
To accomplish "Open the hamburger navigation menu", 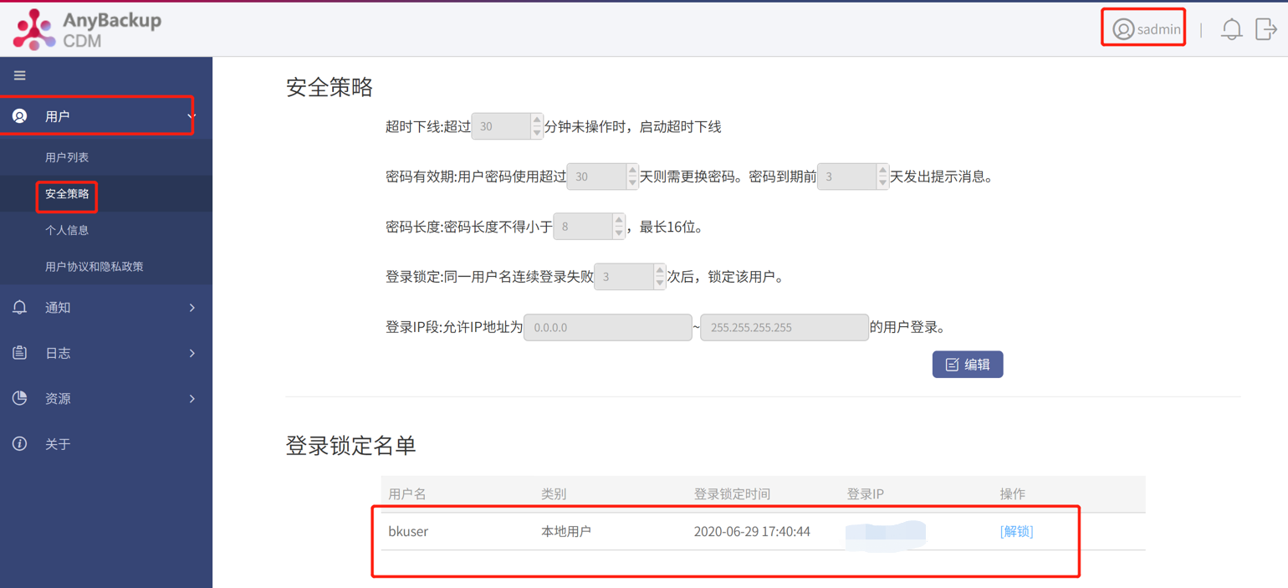I will [x=19, y=75].
